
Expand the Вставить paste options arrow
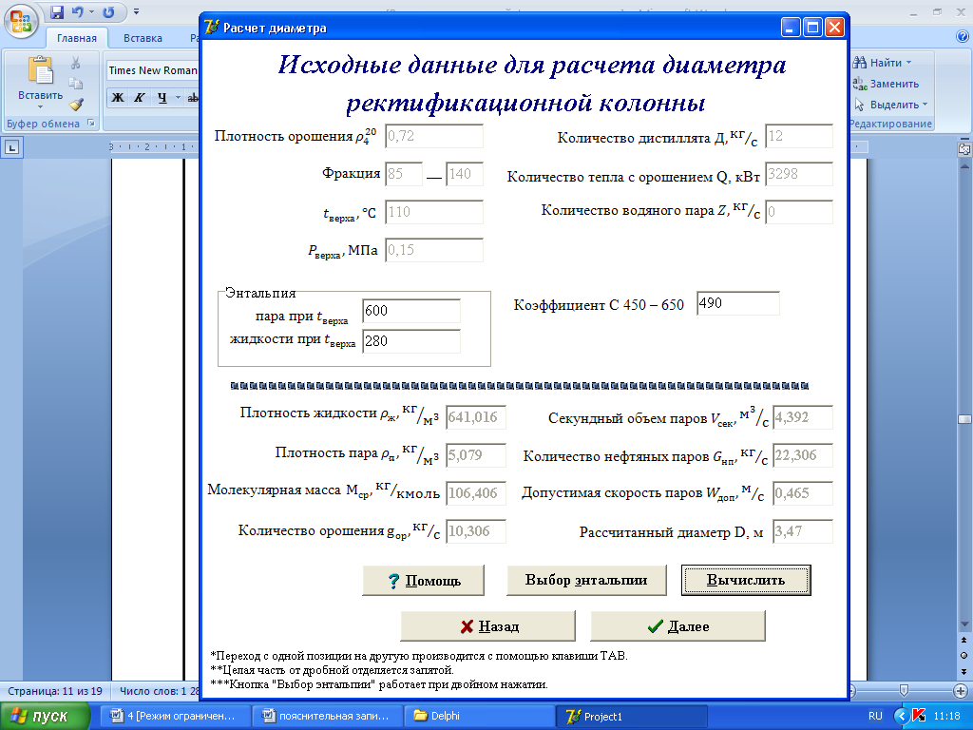click(x=40, y=106)
